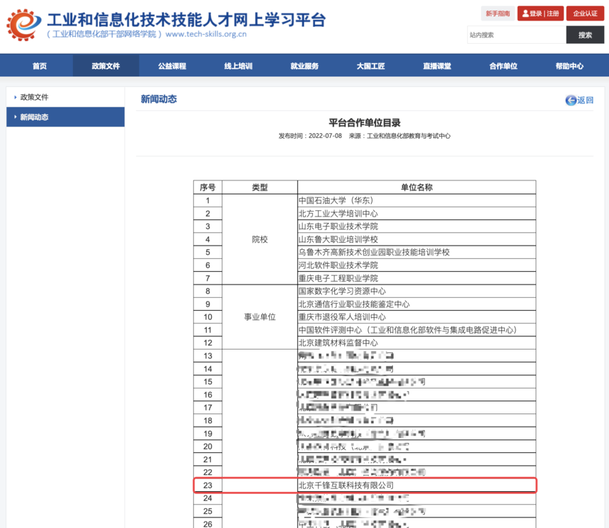Go to 合作单位 in the nav bar
The width and height of the screenshot is (609, 528).
[x=503, y=66]
